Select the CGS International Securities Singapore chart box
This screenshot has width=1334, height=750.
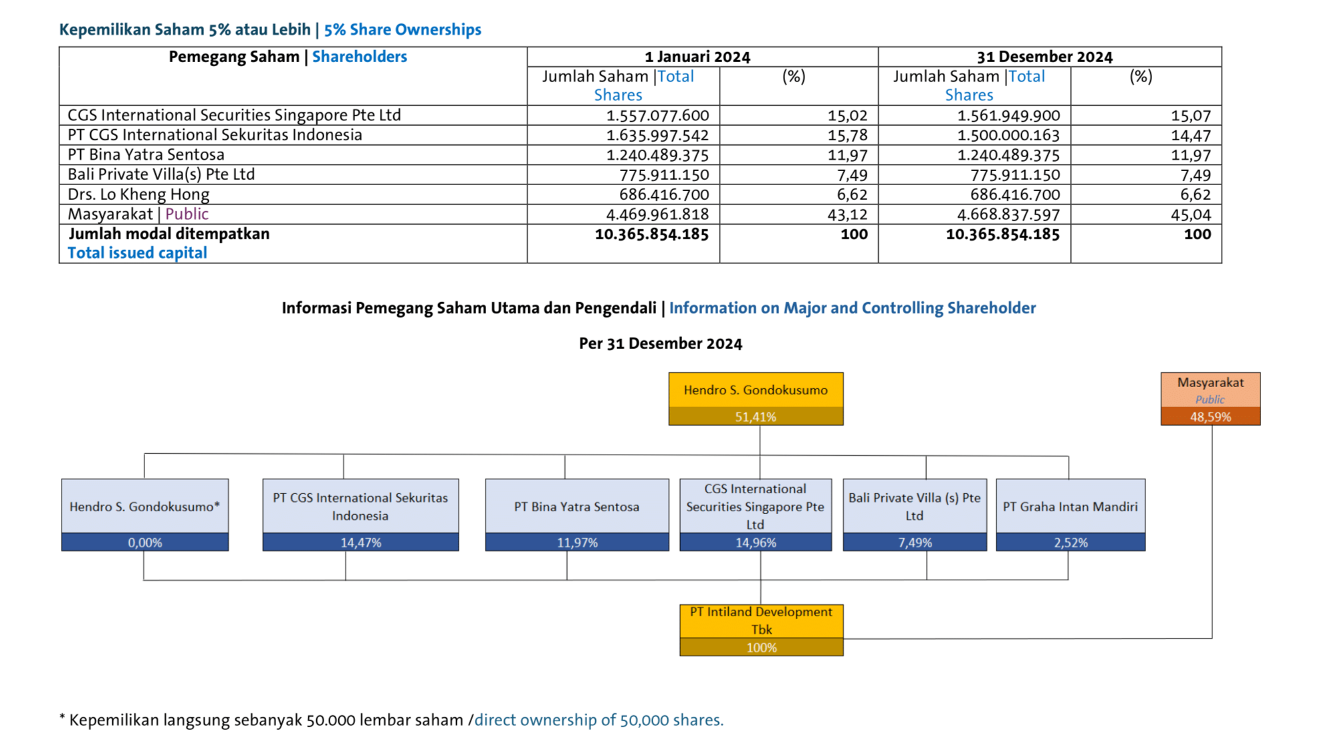pyautogui.click(x=755, y=506)
